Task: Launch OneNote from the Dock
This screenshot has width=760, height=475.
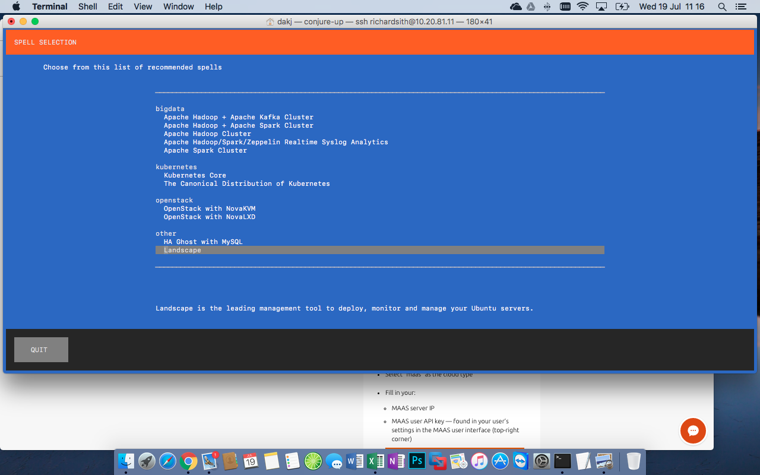Action: (396, 461)
